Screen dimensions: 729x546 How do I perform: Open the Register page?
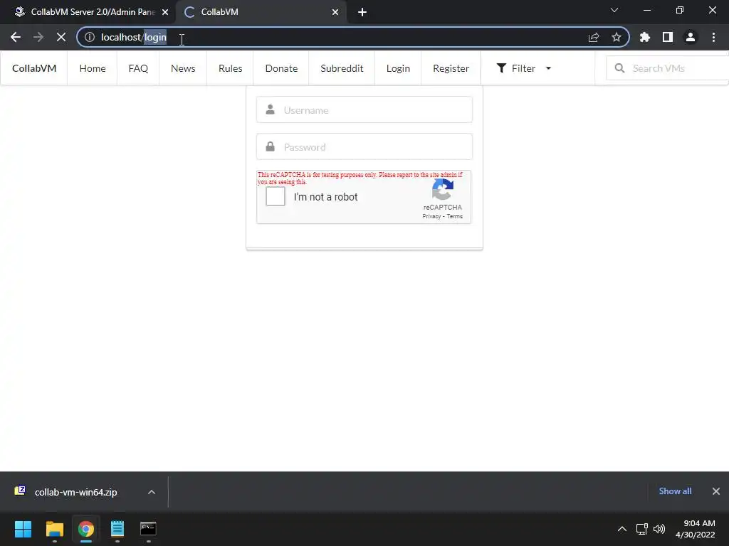[451, 68]
